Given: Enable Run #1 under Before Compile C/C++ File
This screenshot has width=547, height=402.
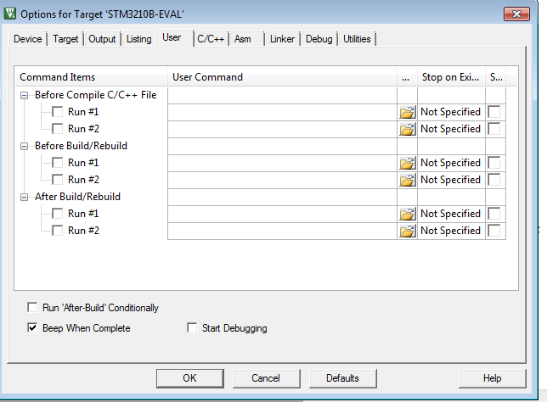Looking at the screenshot, I should coord(57,112).
